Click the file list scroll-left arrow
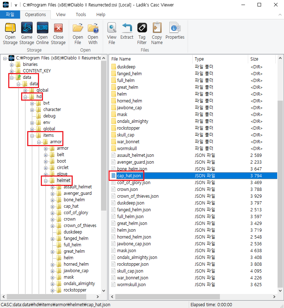Screen dimensions: 284x308 (112, 297)
